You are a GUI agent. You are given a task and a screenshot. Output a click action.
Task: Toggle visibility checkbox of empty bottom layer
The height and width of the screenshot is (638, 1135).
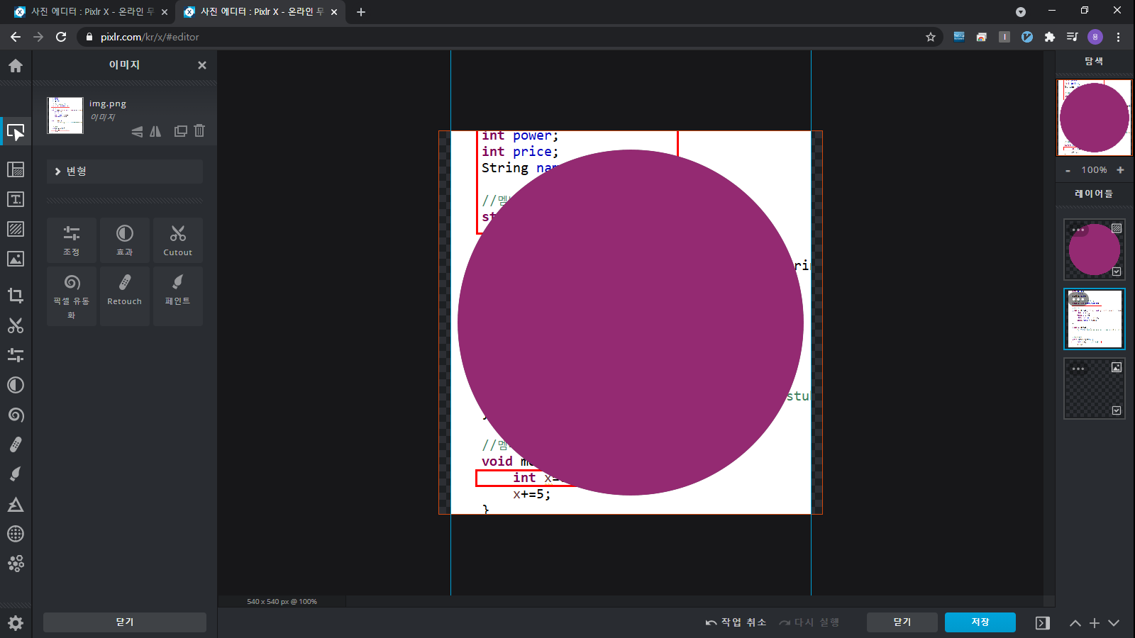click(1117, 410)
